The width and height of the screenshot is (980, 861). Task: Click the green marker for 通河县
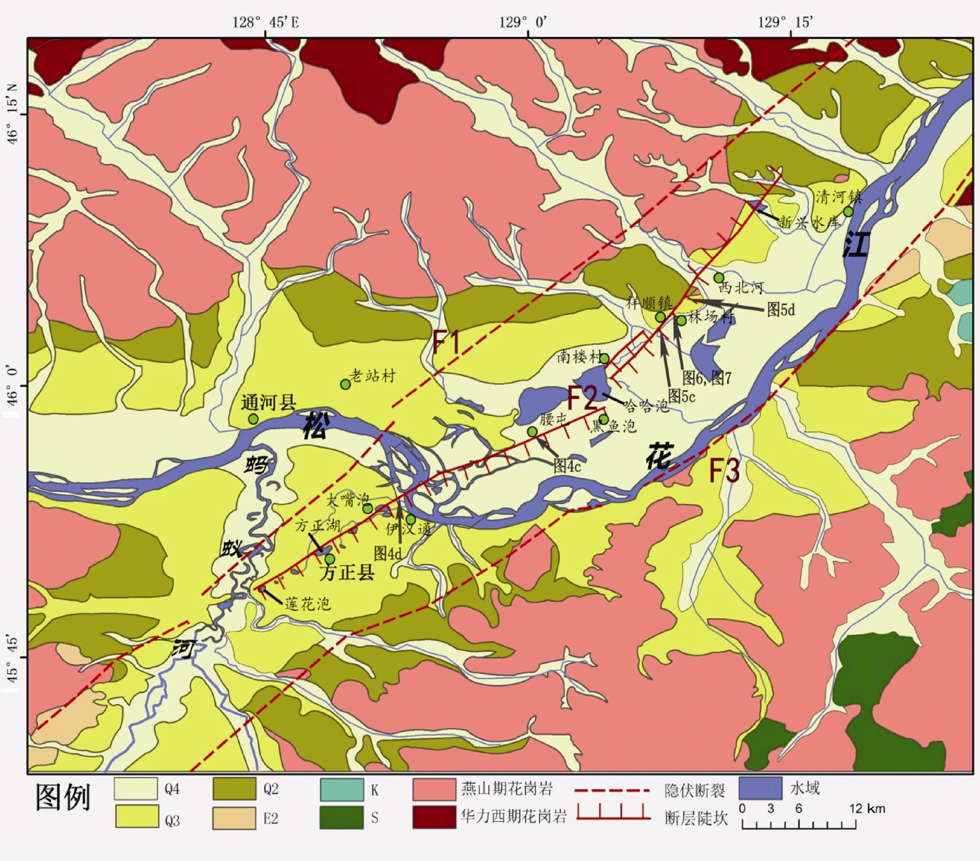pos(254,419)
